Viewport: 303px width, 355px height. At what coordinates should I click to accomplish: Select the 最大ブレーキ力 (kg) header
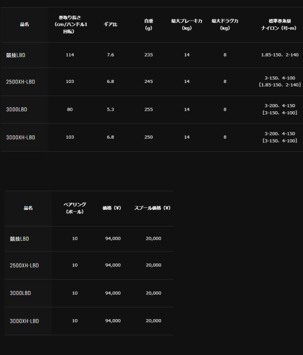(x=187, y=24)
